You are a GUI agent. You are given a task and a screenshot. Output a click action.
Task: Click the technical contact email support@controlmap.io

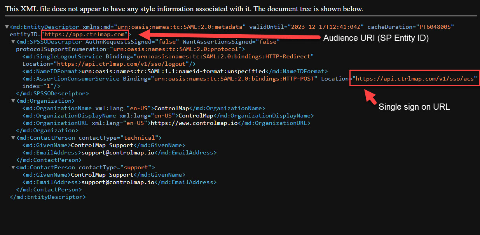point(118,153)
